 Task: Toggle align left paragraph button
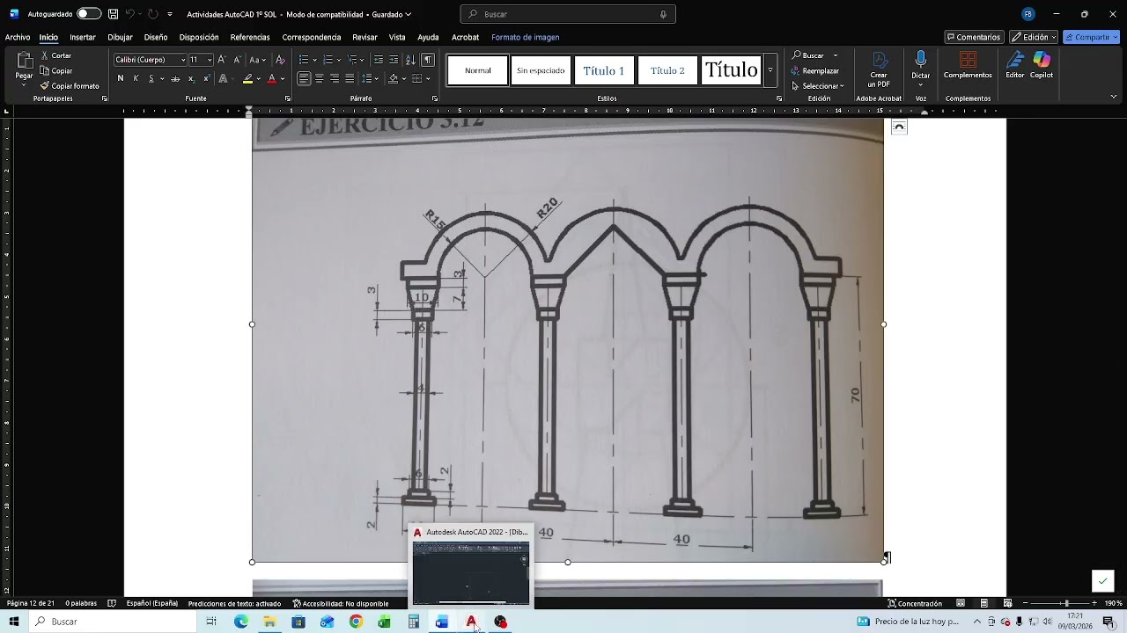[x=304, y=78]
